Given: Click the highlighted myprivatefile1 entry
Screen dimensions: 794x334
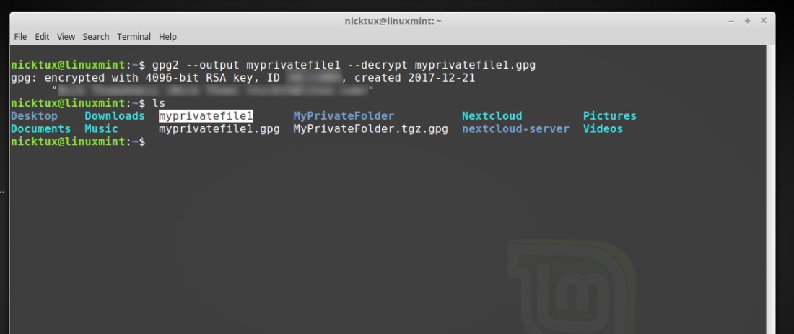Looking at the screenshot, I should (206, 116).
